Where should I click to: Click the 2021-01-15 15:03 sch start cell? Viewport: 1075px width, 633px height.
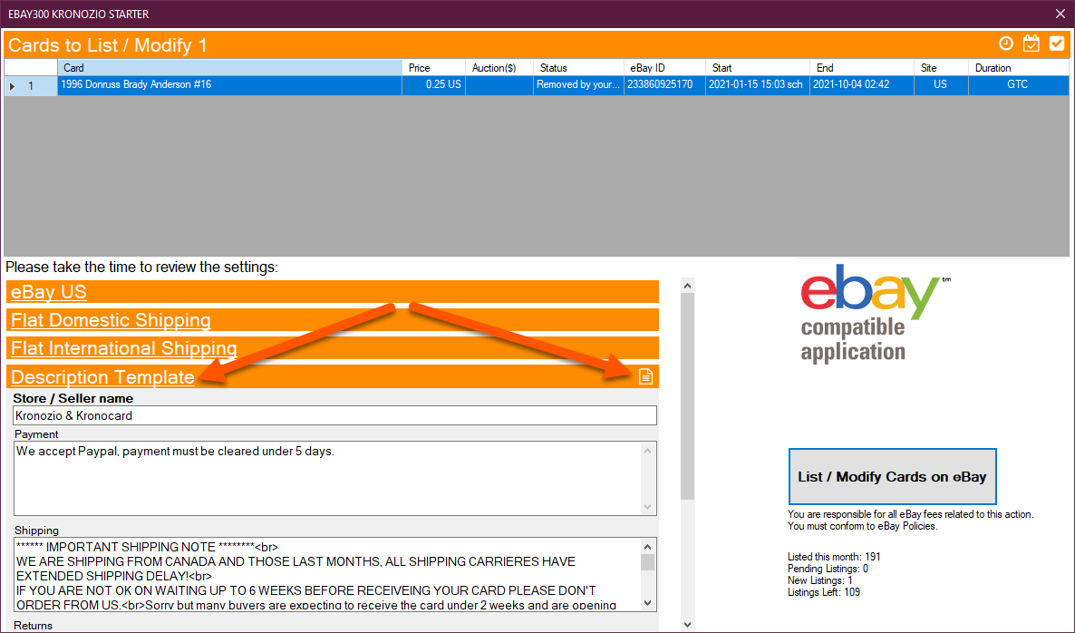pos(758,85)
